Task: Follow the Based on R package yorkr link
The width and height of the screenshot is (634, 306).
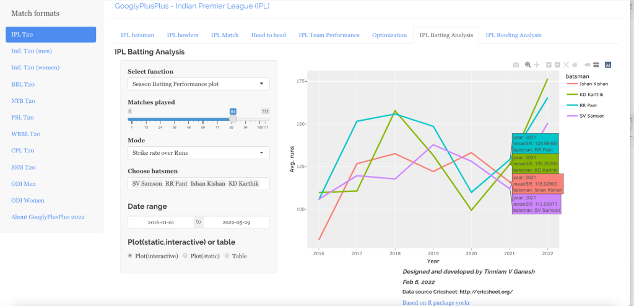Action: [436, 302]
